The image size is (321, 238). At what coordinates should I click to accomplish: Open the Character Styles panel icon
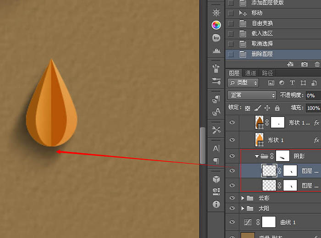(216, 112)
